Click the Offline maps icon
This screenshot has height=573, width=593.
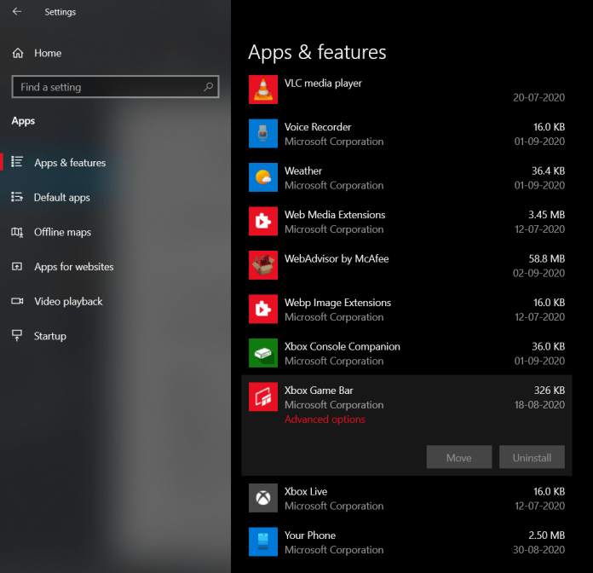tap(17, 232)
